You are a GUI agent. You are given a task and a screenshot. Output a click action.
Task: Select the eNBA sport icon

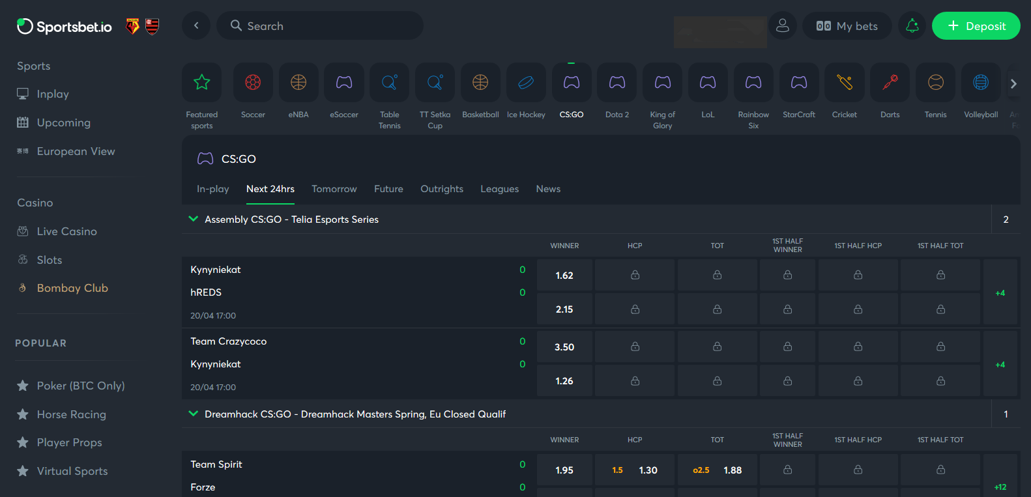tap(298, 83)
